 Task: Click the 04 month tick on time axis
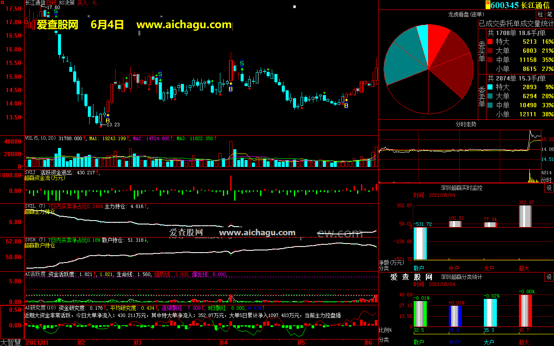[x=223, y=343]
